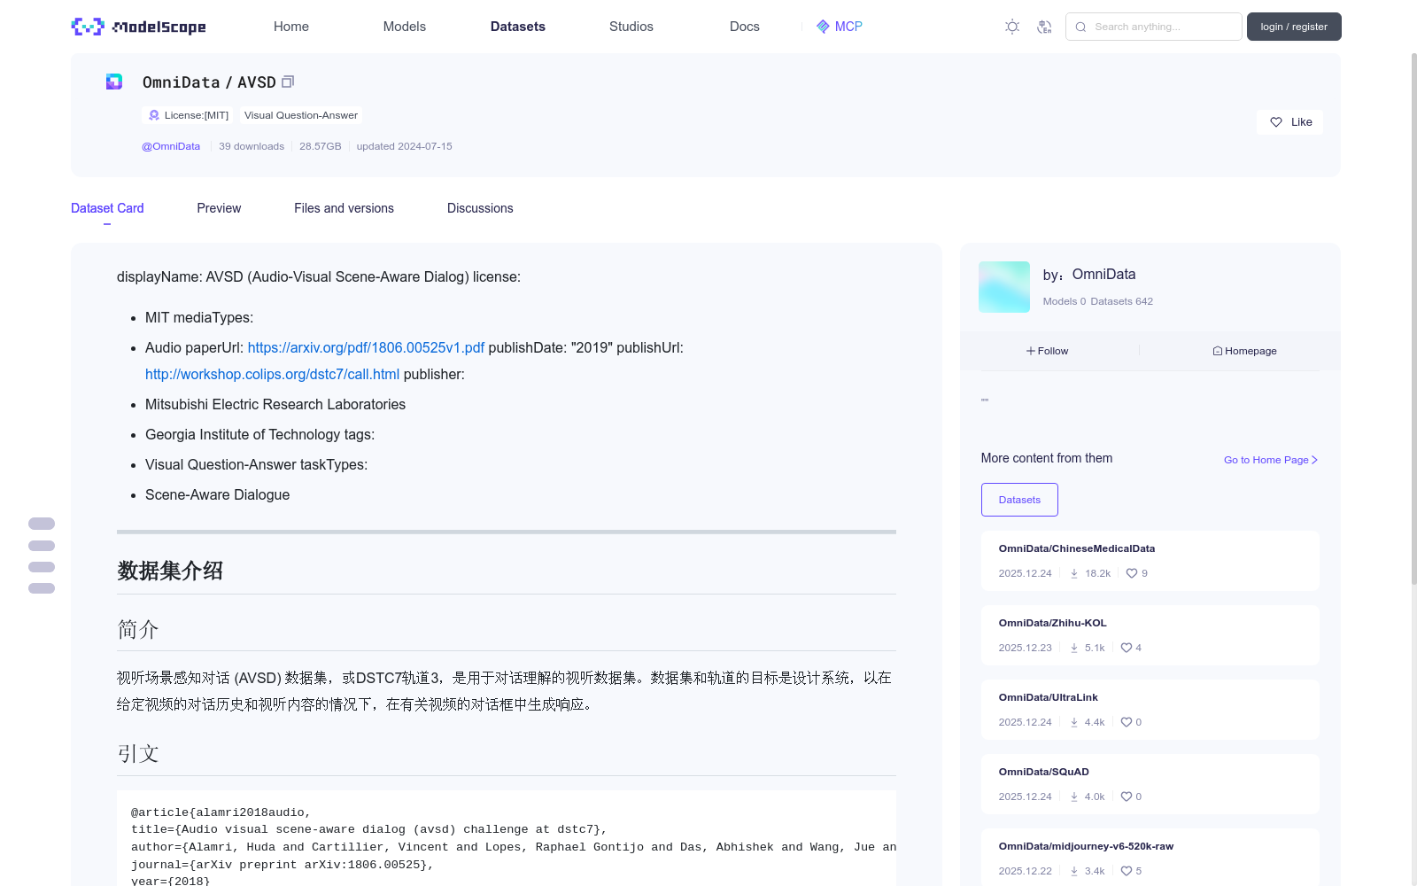Viewport: 1417px width, 886px height.
Task: Focus the Search anything input field
Action: tap(1154, 27)
